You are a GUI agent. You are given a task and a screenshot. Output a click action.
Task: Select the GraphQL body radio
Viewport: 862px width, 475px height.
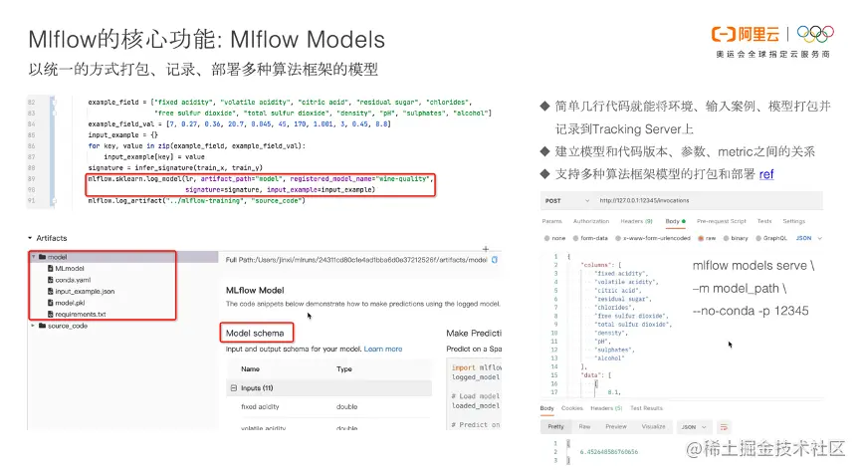pos(758,238)
